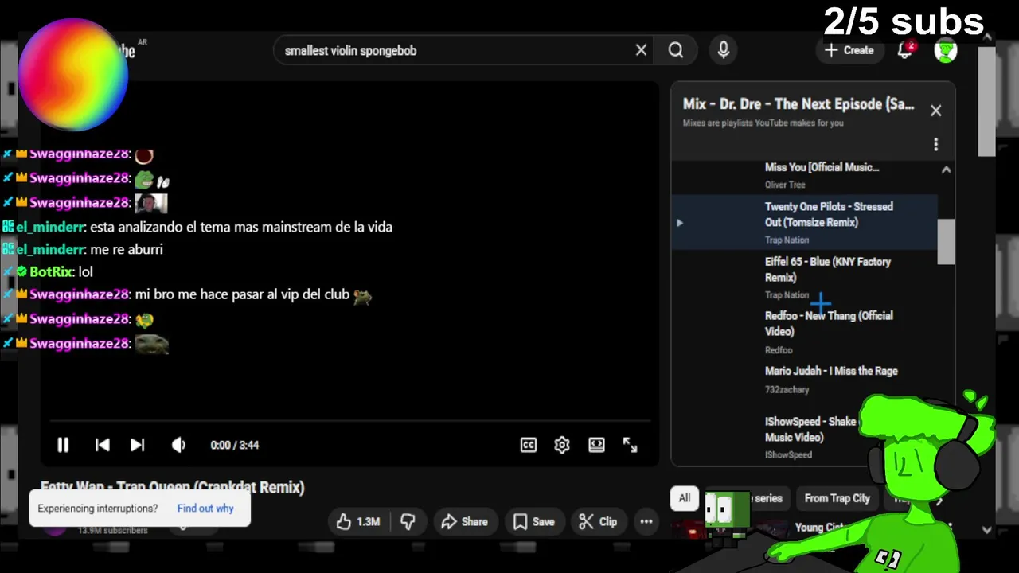Open the Mix - Dr. Dre playlist title

(x=798, y=104)
